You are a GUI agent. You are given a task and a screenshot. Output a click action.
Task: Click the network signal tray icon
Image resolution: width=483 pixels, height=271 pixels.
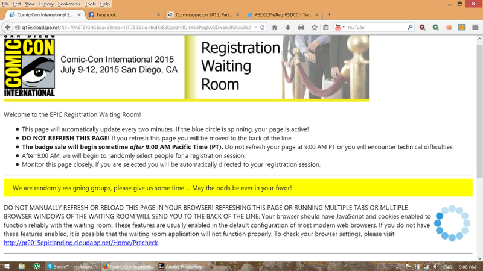click(x=426, y=267)
